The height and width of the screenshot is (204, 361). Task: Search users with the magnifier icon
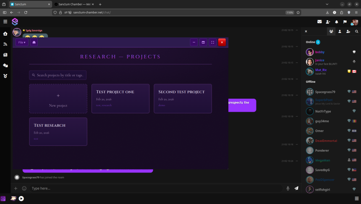tap(356, 31)
